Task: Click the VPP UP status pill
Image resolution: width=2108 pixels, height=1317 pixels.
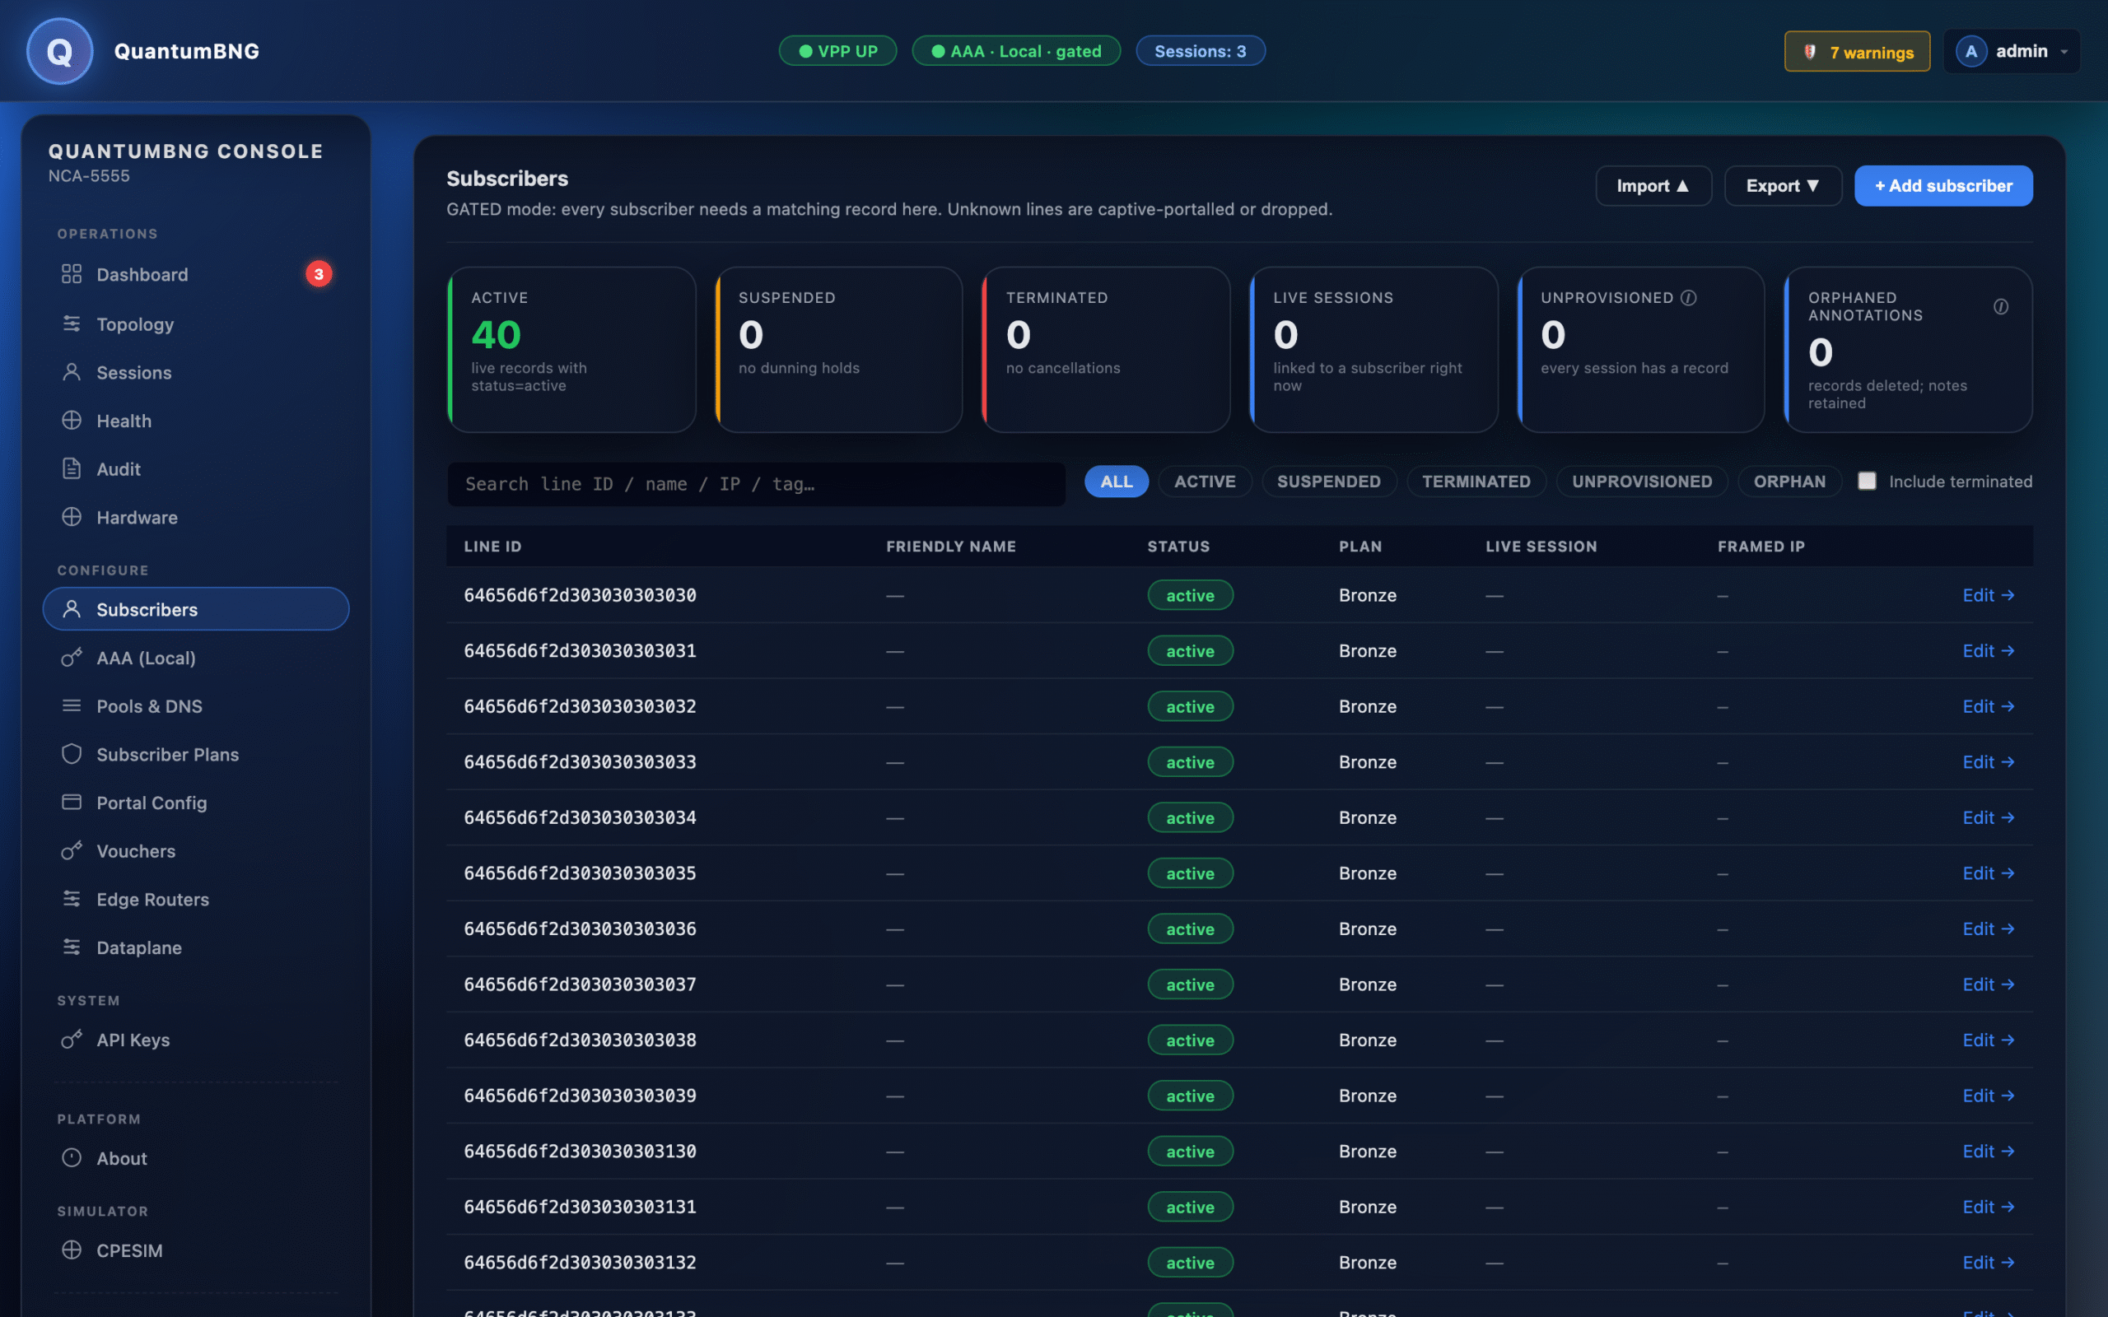Action: 837,50
